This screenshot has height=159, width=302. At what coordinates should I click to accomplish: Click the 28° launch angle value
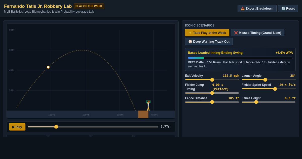point(293,76)
